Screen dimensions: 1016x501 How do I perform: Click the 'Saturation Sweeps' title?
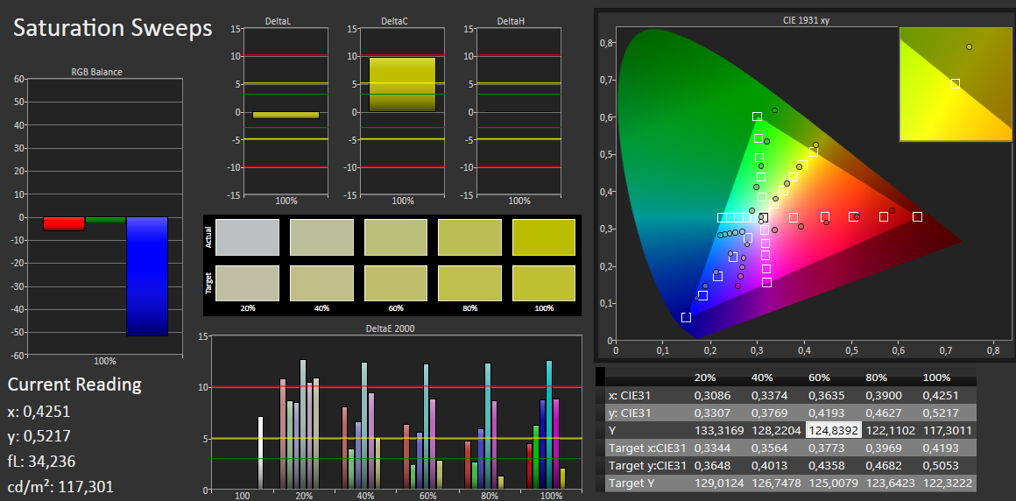point(113,29)
